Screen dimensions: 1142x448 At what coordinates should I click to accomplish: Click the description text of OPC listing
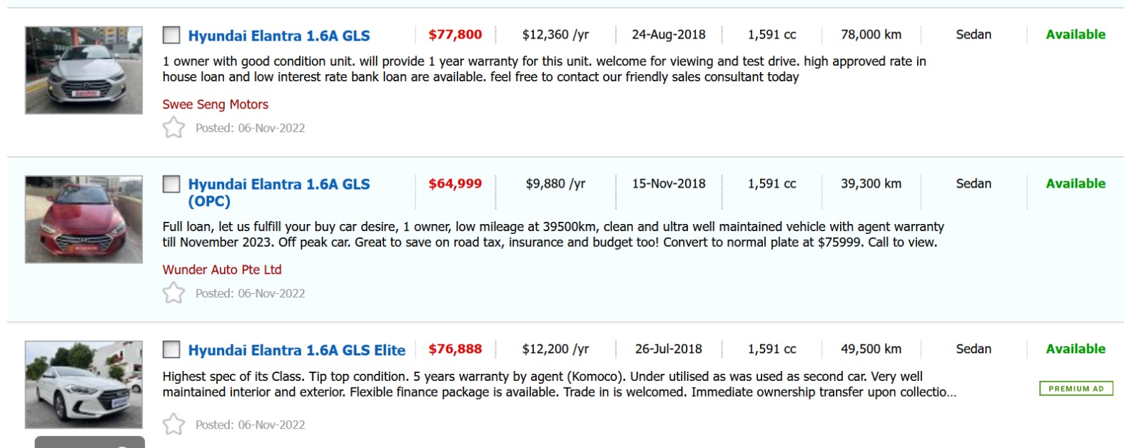click(552, 235)
